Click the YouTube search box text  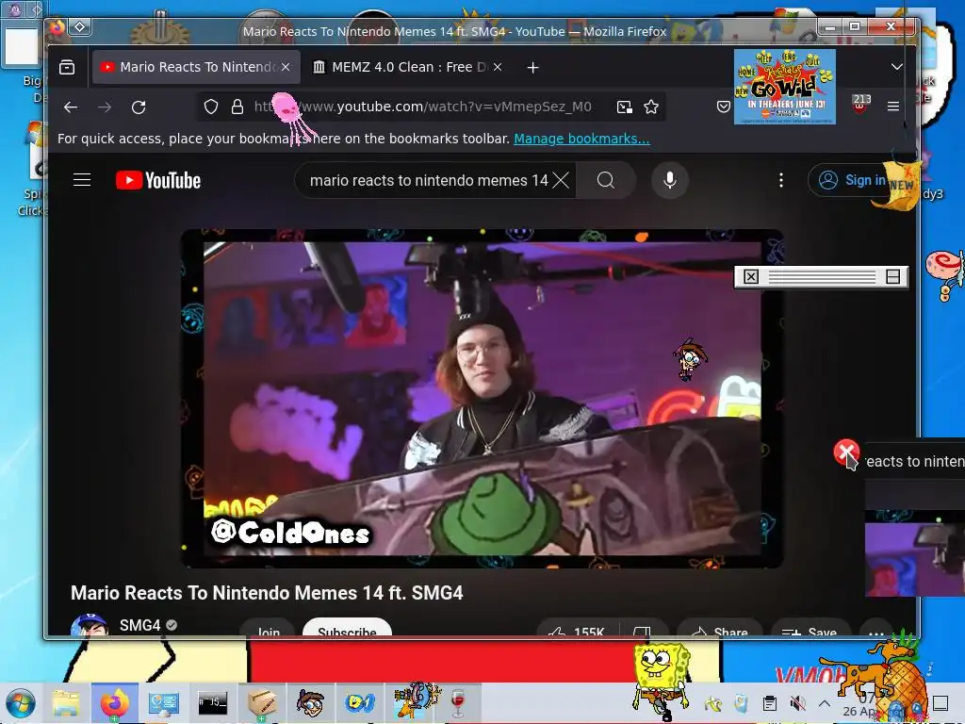click(429, 180)
